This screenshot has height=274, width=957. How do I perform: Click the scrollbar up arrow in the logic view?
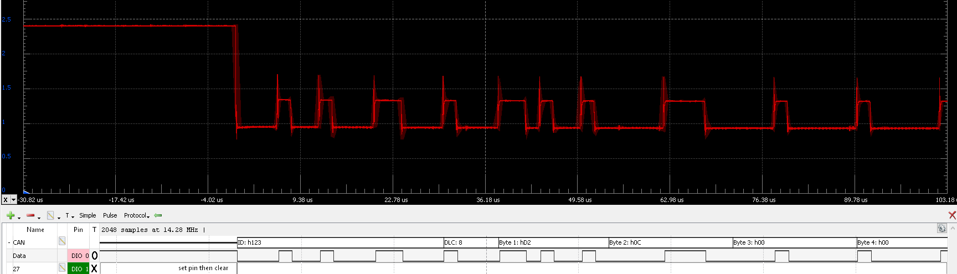tap(953, 229)
